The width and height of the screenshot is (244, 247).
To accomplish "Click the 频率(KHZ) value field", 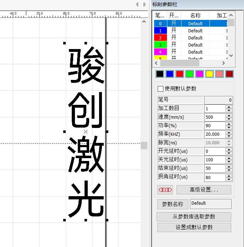I will point(215,134).
